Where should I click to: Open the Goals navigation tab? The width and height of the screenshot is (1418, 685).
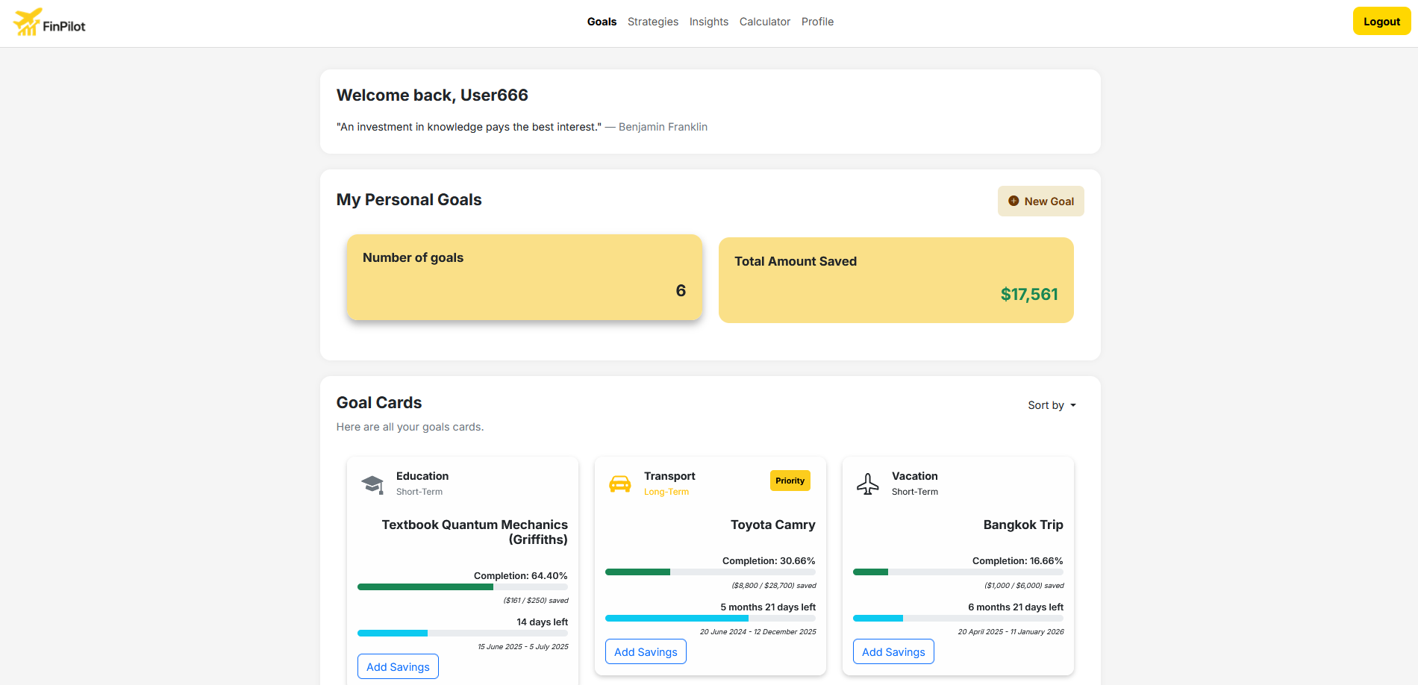tap(602, 22)
